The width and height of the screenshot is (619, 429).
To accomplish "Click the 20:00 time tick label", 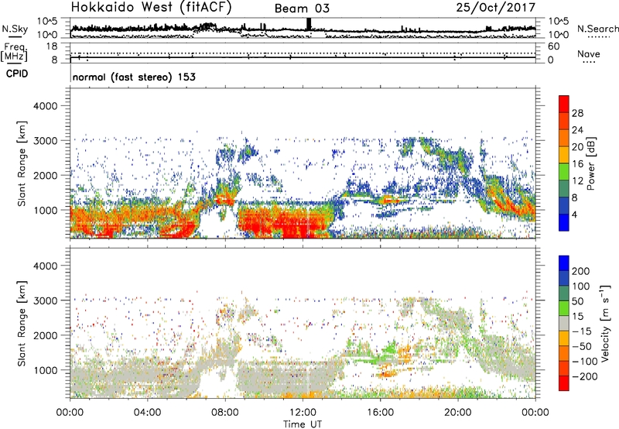I will pyautogui.click(x=457, y=413).
